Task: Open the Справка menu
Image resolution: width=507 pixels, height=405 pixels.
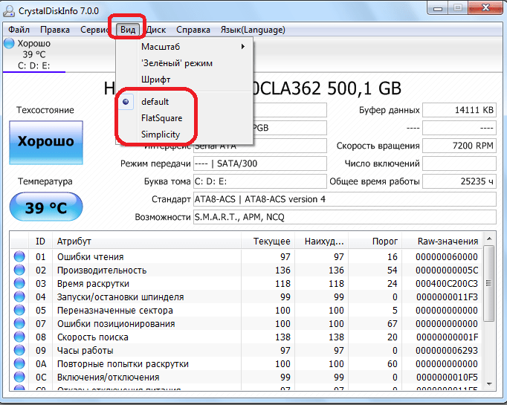Action: 193,30
